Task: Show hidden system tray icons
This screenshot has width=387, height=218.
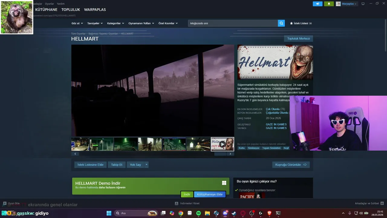Action: (x=343, y=213)
